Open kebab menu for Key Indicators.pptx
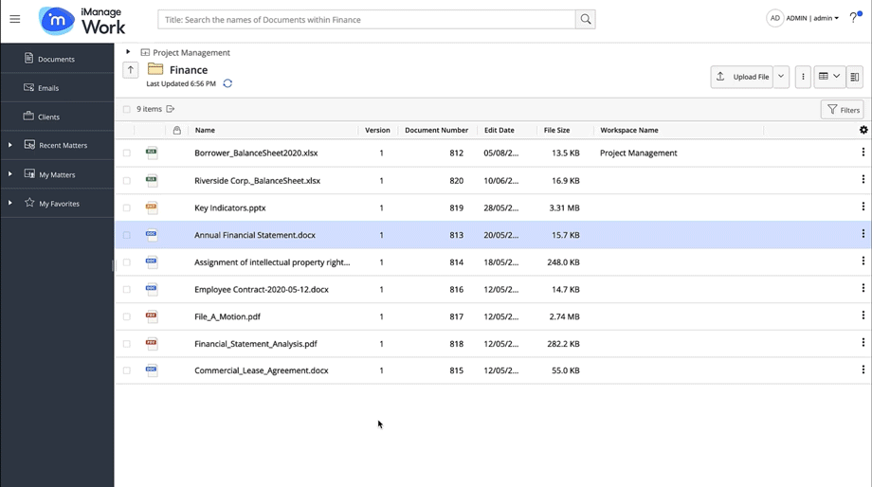Viewport: 872px width, 487px height. tap(863, 207)
